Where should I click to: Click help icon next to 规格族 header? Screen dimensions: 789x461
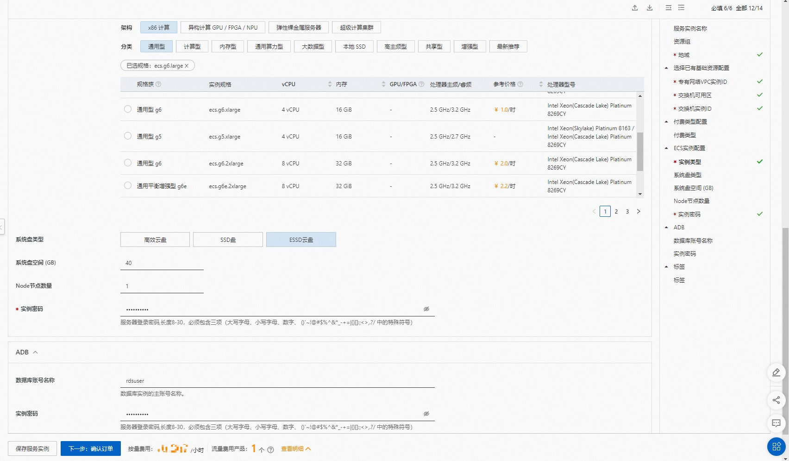tap(158, 84)
